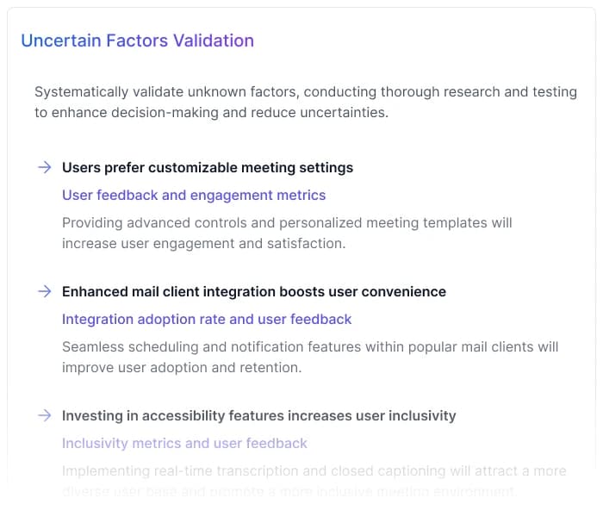Screen dimensions: 603x517
Task: Open 'User feedback and engagement metrics' link
Action: [x=194, y=195]
